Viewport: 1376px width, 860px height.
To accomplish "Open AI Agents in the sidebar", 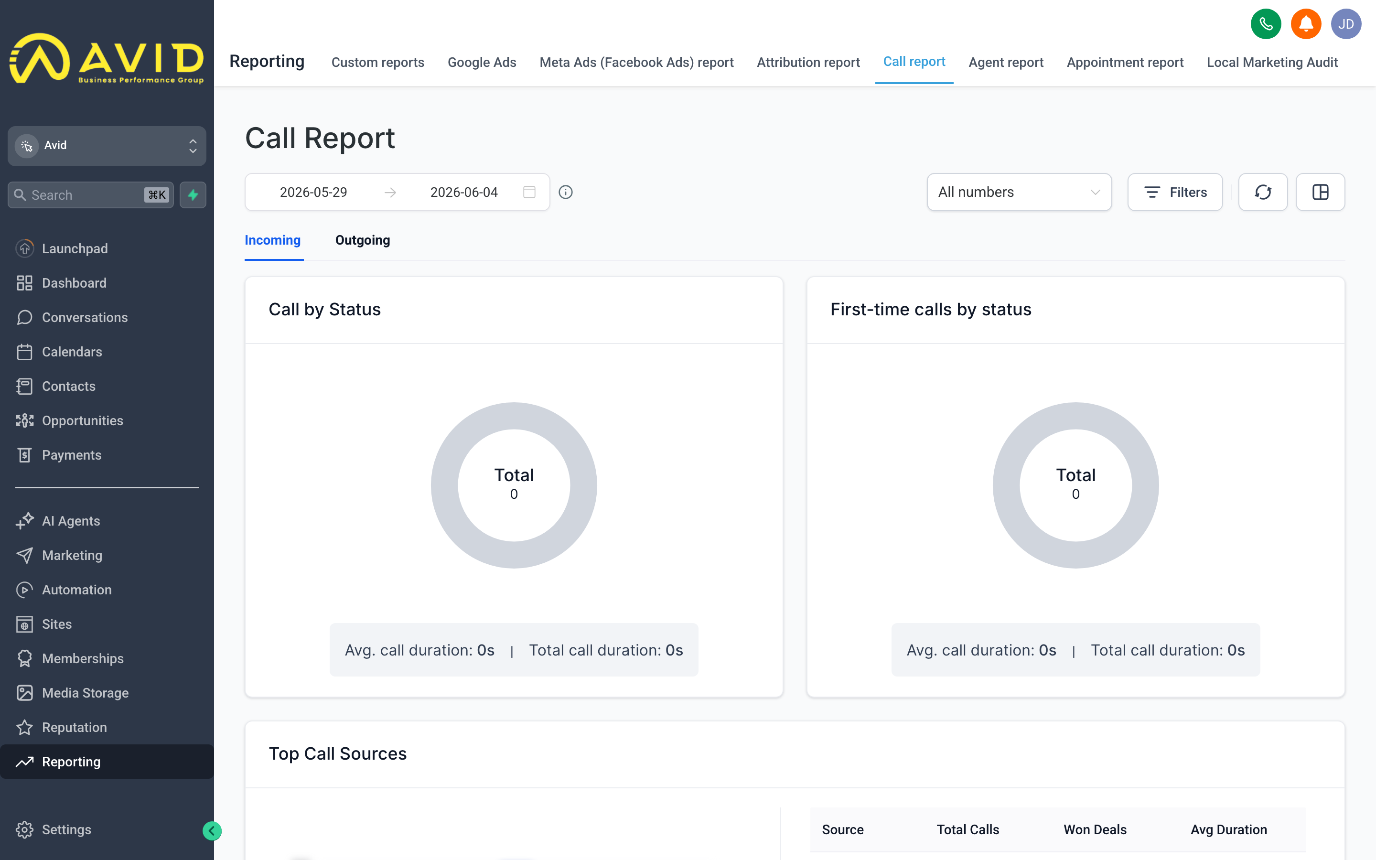I will click(107, 521).
